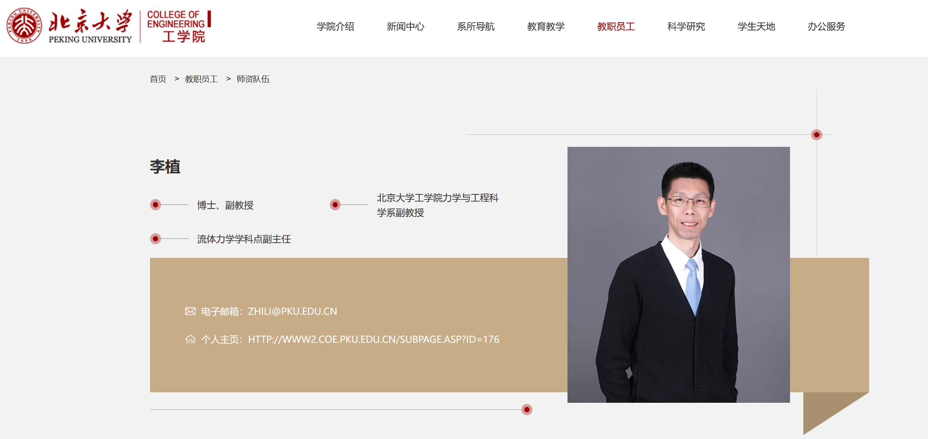Navigate to 首页 via the breadcrumb
This screenshot has height=439, width=928.
pos(158,79)
